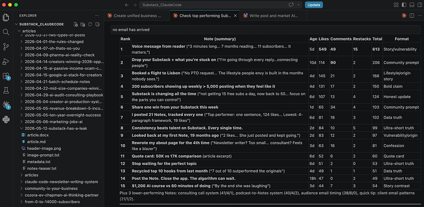Expand the from-0-to-14000-subscribers folder
Screen dimensions: 424x207
[52, 202]
